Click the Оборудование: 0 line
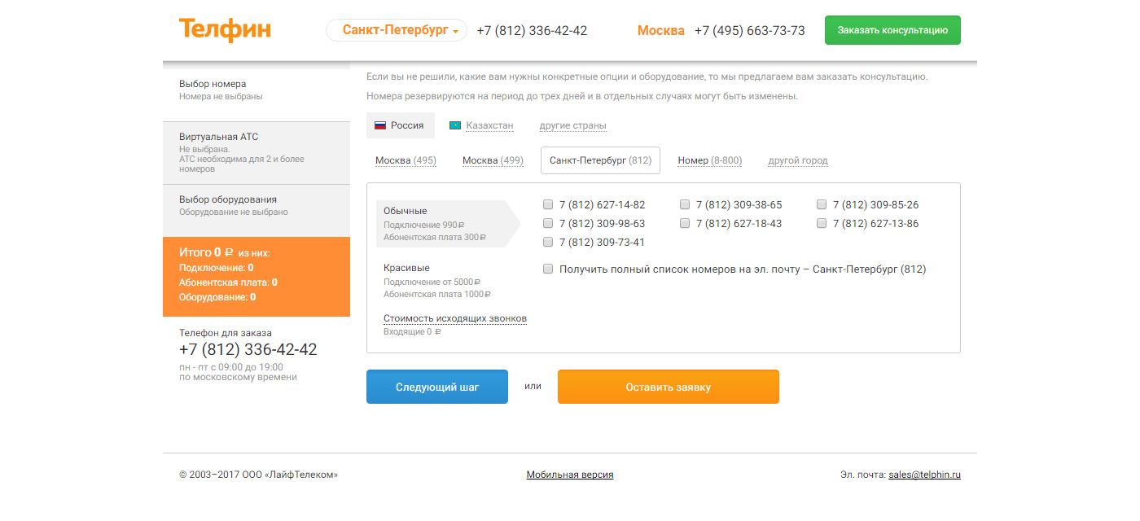This screenshot has height=521, width=1140. point(217,297)
